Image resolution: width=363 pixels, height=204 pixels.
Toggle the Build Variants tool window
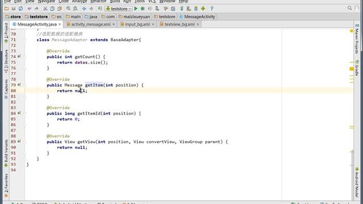(x=6, y=153)
